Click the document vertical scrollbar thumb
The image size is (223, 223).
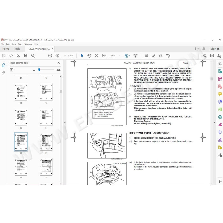pos(212,79)
